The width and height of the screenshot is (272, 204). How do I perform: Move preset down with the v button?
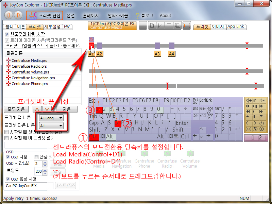(47, 109)
